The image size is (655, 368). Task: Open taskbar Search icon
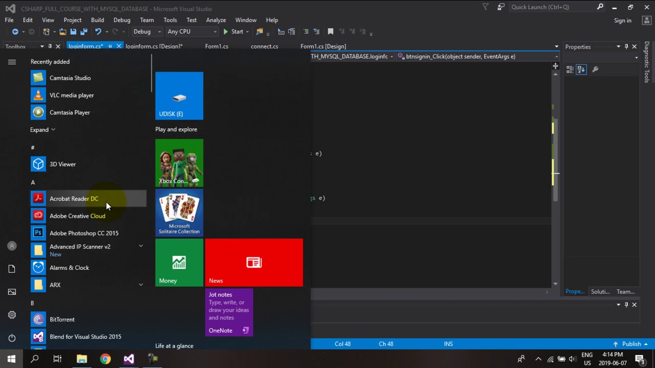tap(35, 359)
